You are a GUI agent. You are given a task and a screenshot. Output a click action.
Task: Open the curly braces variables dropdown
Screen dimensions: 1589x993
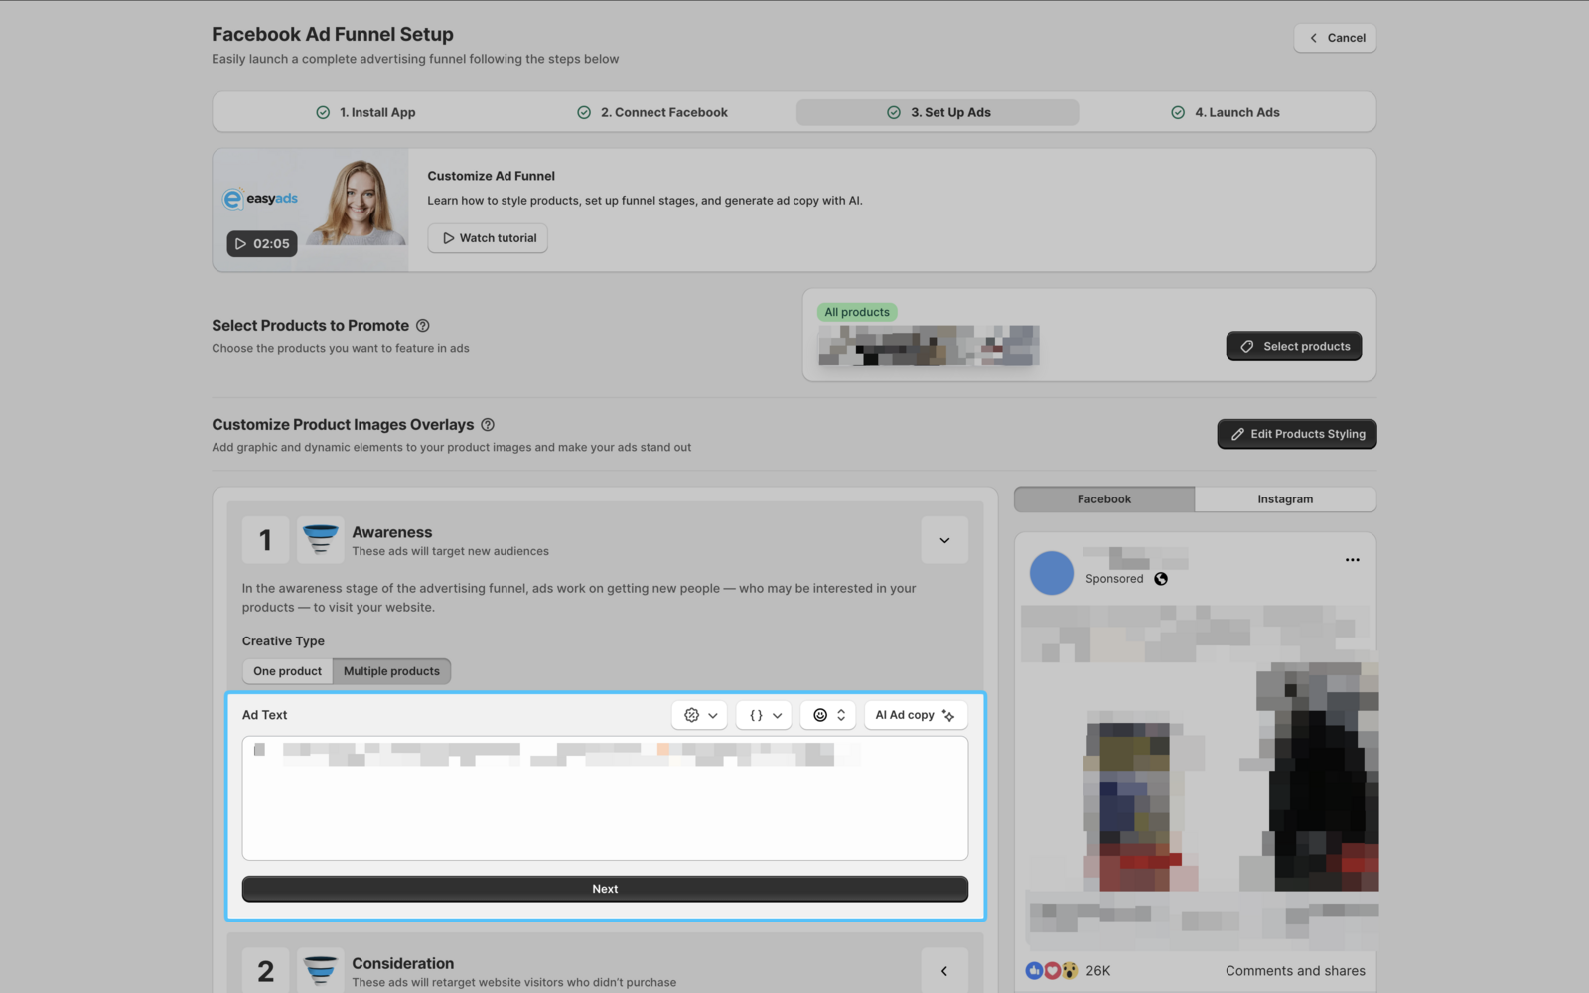[x=764, y=715]
